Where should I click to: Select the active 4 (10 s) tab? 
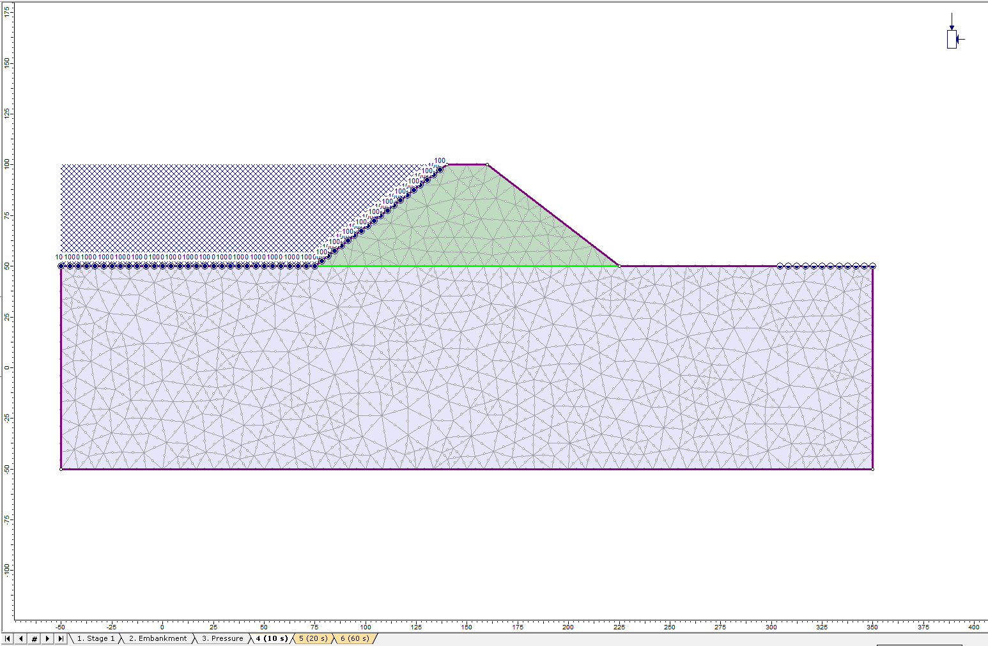point(272,638)
